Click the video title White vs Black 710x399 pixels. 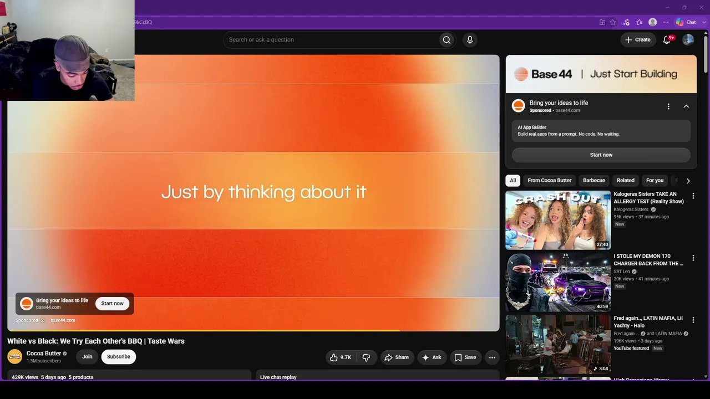point(96,341)
